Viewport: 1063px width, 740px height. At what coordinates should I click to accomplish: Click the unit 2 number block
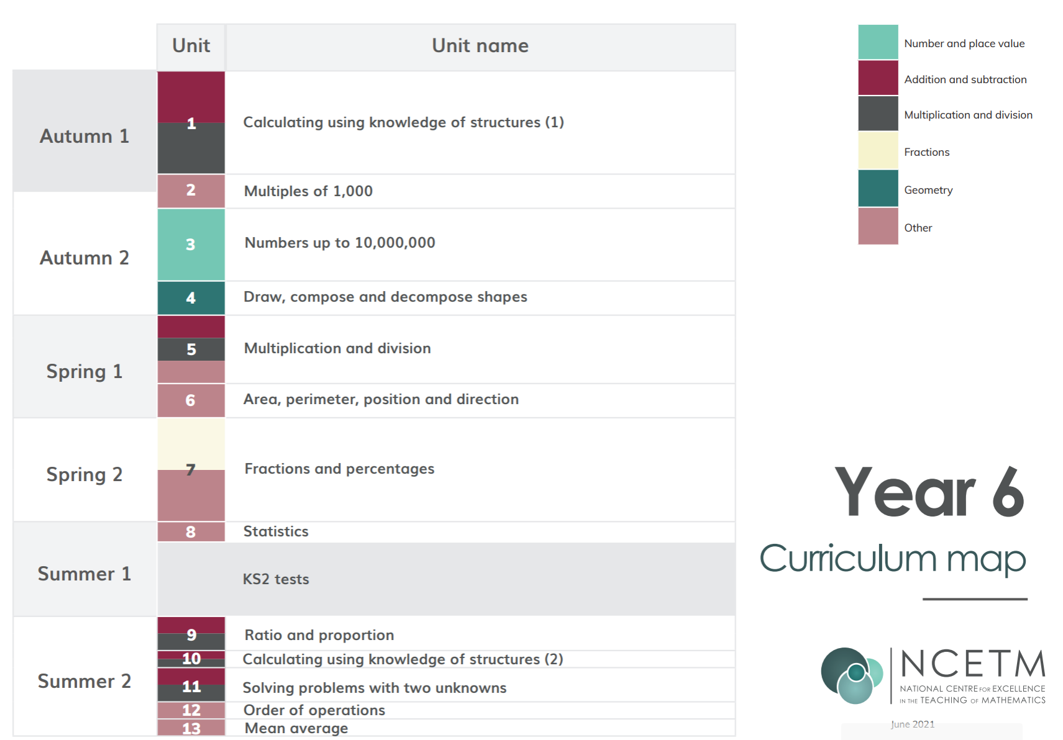[x=191, y=191]
